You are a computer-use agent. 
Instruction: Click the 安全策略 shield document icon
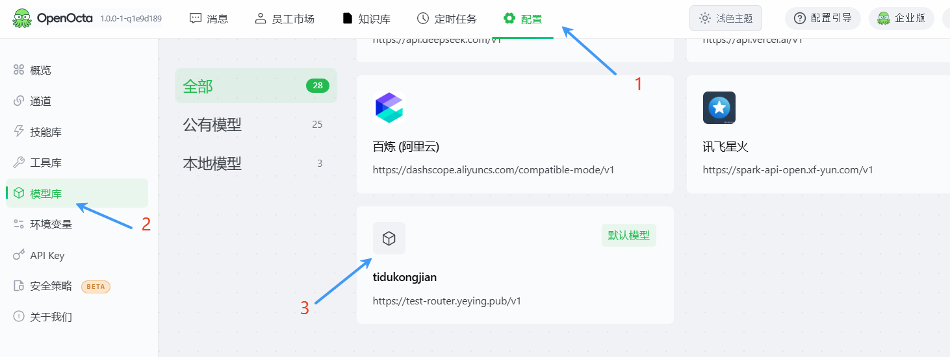coord(19,286)
